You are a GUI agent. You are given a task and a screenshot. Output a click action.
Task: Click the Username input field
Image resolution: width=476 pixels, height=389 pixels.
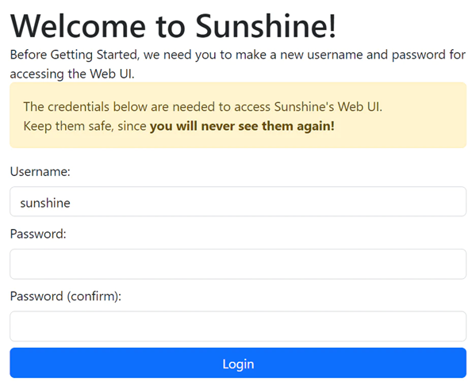(x=238, y=202)
